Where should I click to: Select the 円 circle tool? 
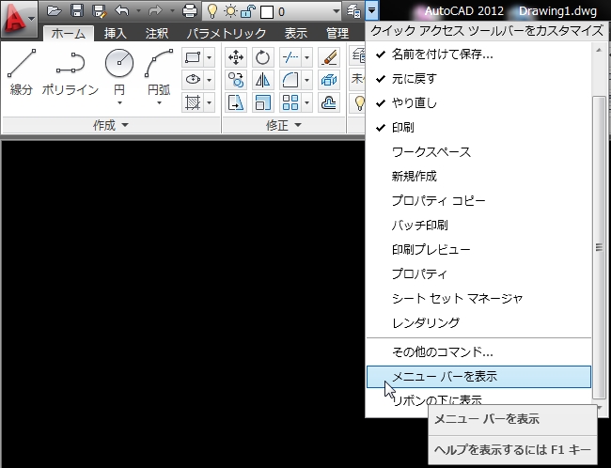[x=119, y=70]
